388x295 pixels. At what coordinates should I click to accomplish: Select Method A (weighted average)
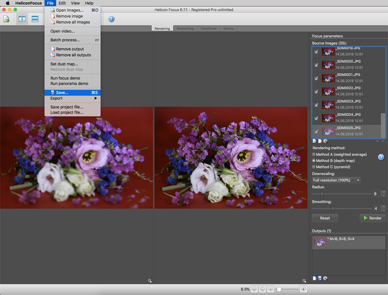[x=313, y=155]
